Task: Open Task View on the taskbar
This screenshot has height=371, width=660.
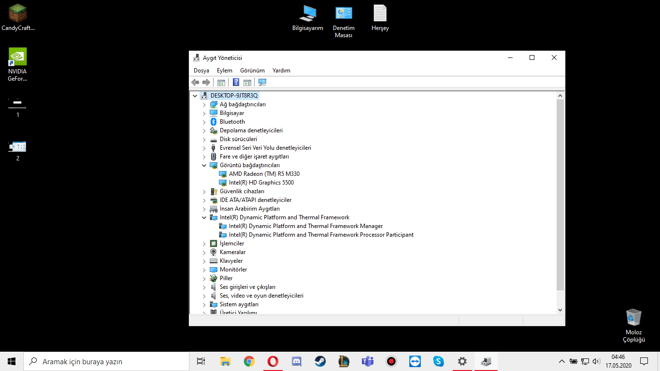Action: click(201, 361)
